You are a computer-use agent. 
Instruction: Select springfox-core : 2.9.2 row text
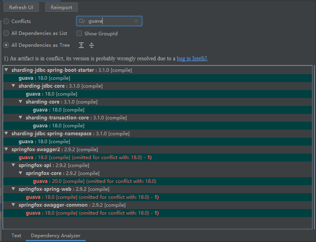click(63, 173)
